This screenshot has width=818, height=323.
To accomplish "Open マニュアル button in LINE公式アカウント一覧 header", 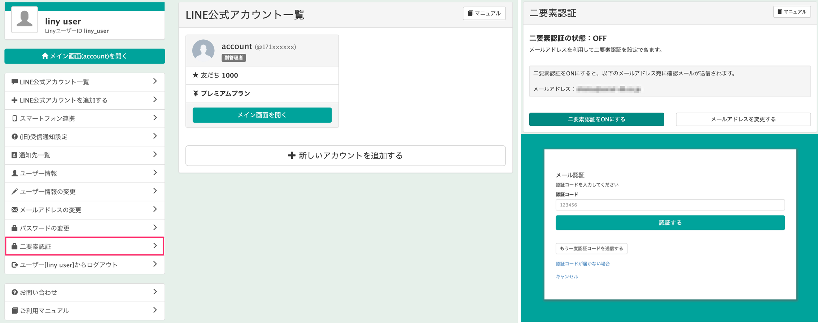I will 484,13.
